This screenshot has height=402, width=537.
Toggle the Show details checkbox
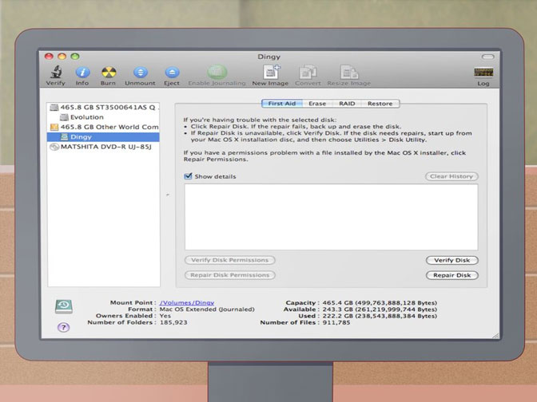(x=188, y=176)
